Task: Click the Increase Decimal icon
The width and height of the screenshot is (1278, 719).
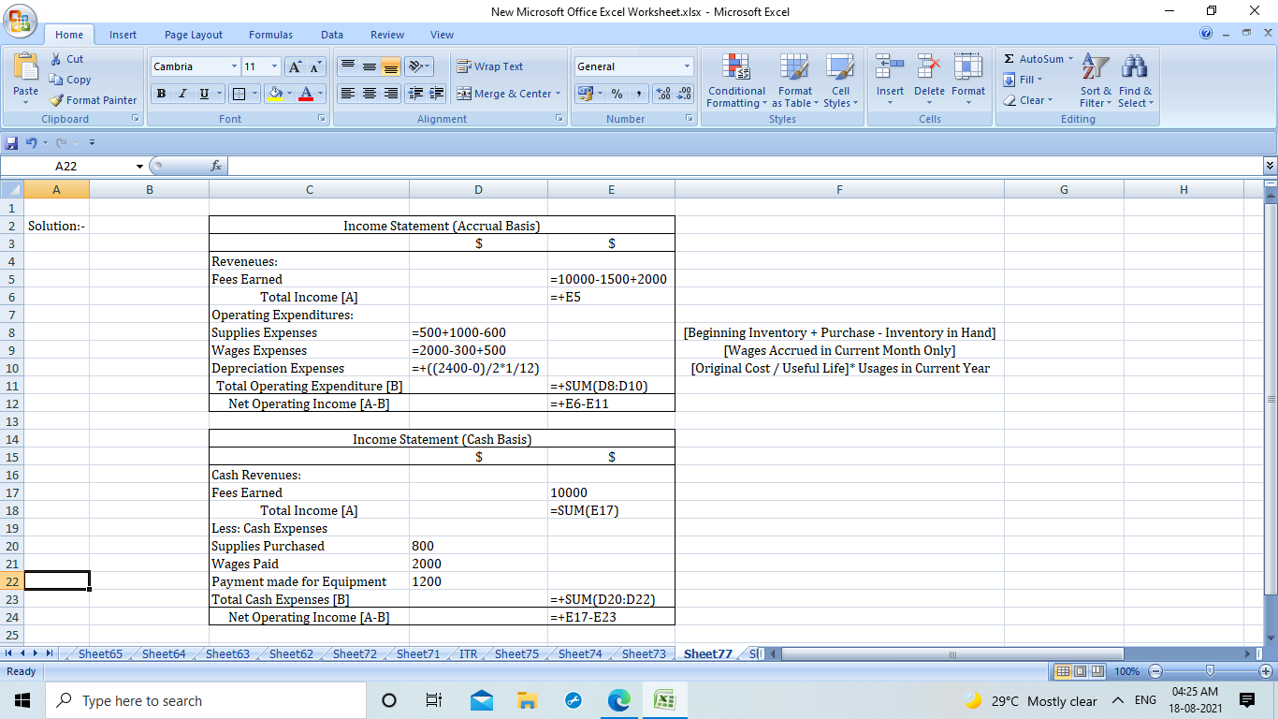Action: click(663, 94)
